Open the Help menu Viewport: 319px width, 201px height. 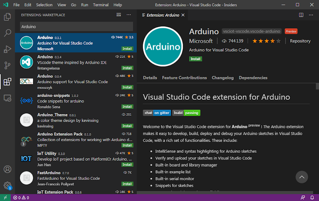click(118, 5)
